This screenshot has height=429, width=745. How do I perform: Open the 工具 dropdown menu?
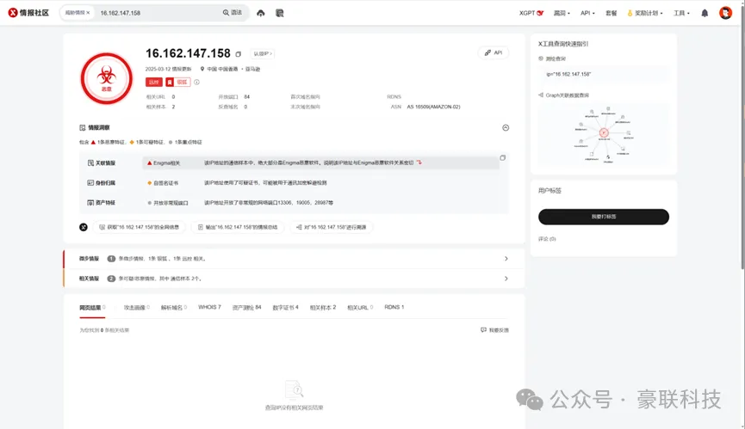pos(681,13)
